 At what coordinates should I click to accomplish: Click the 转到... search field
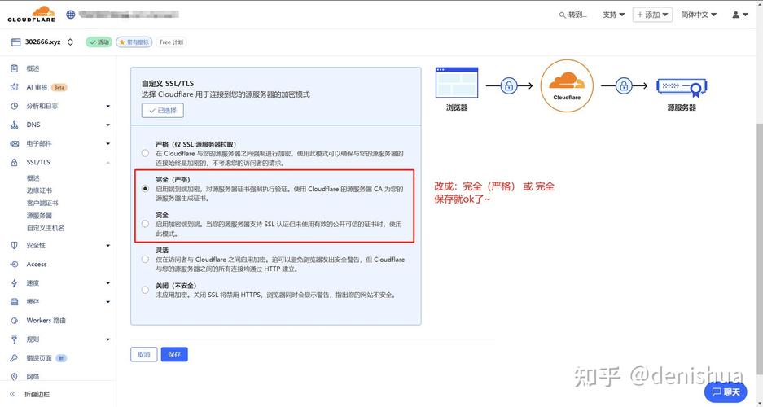(x=573, y=15)
